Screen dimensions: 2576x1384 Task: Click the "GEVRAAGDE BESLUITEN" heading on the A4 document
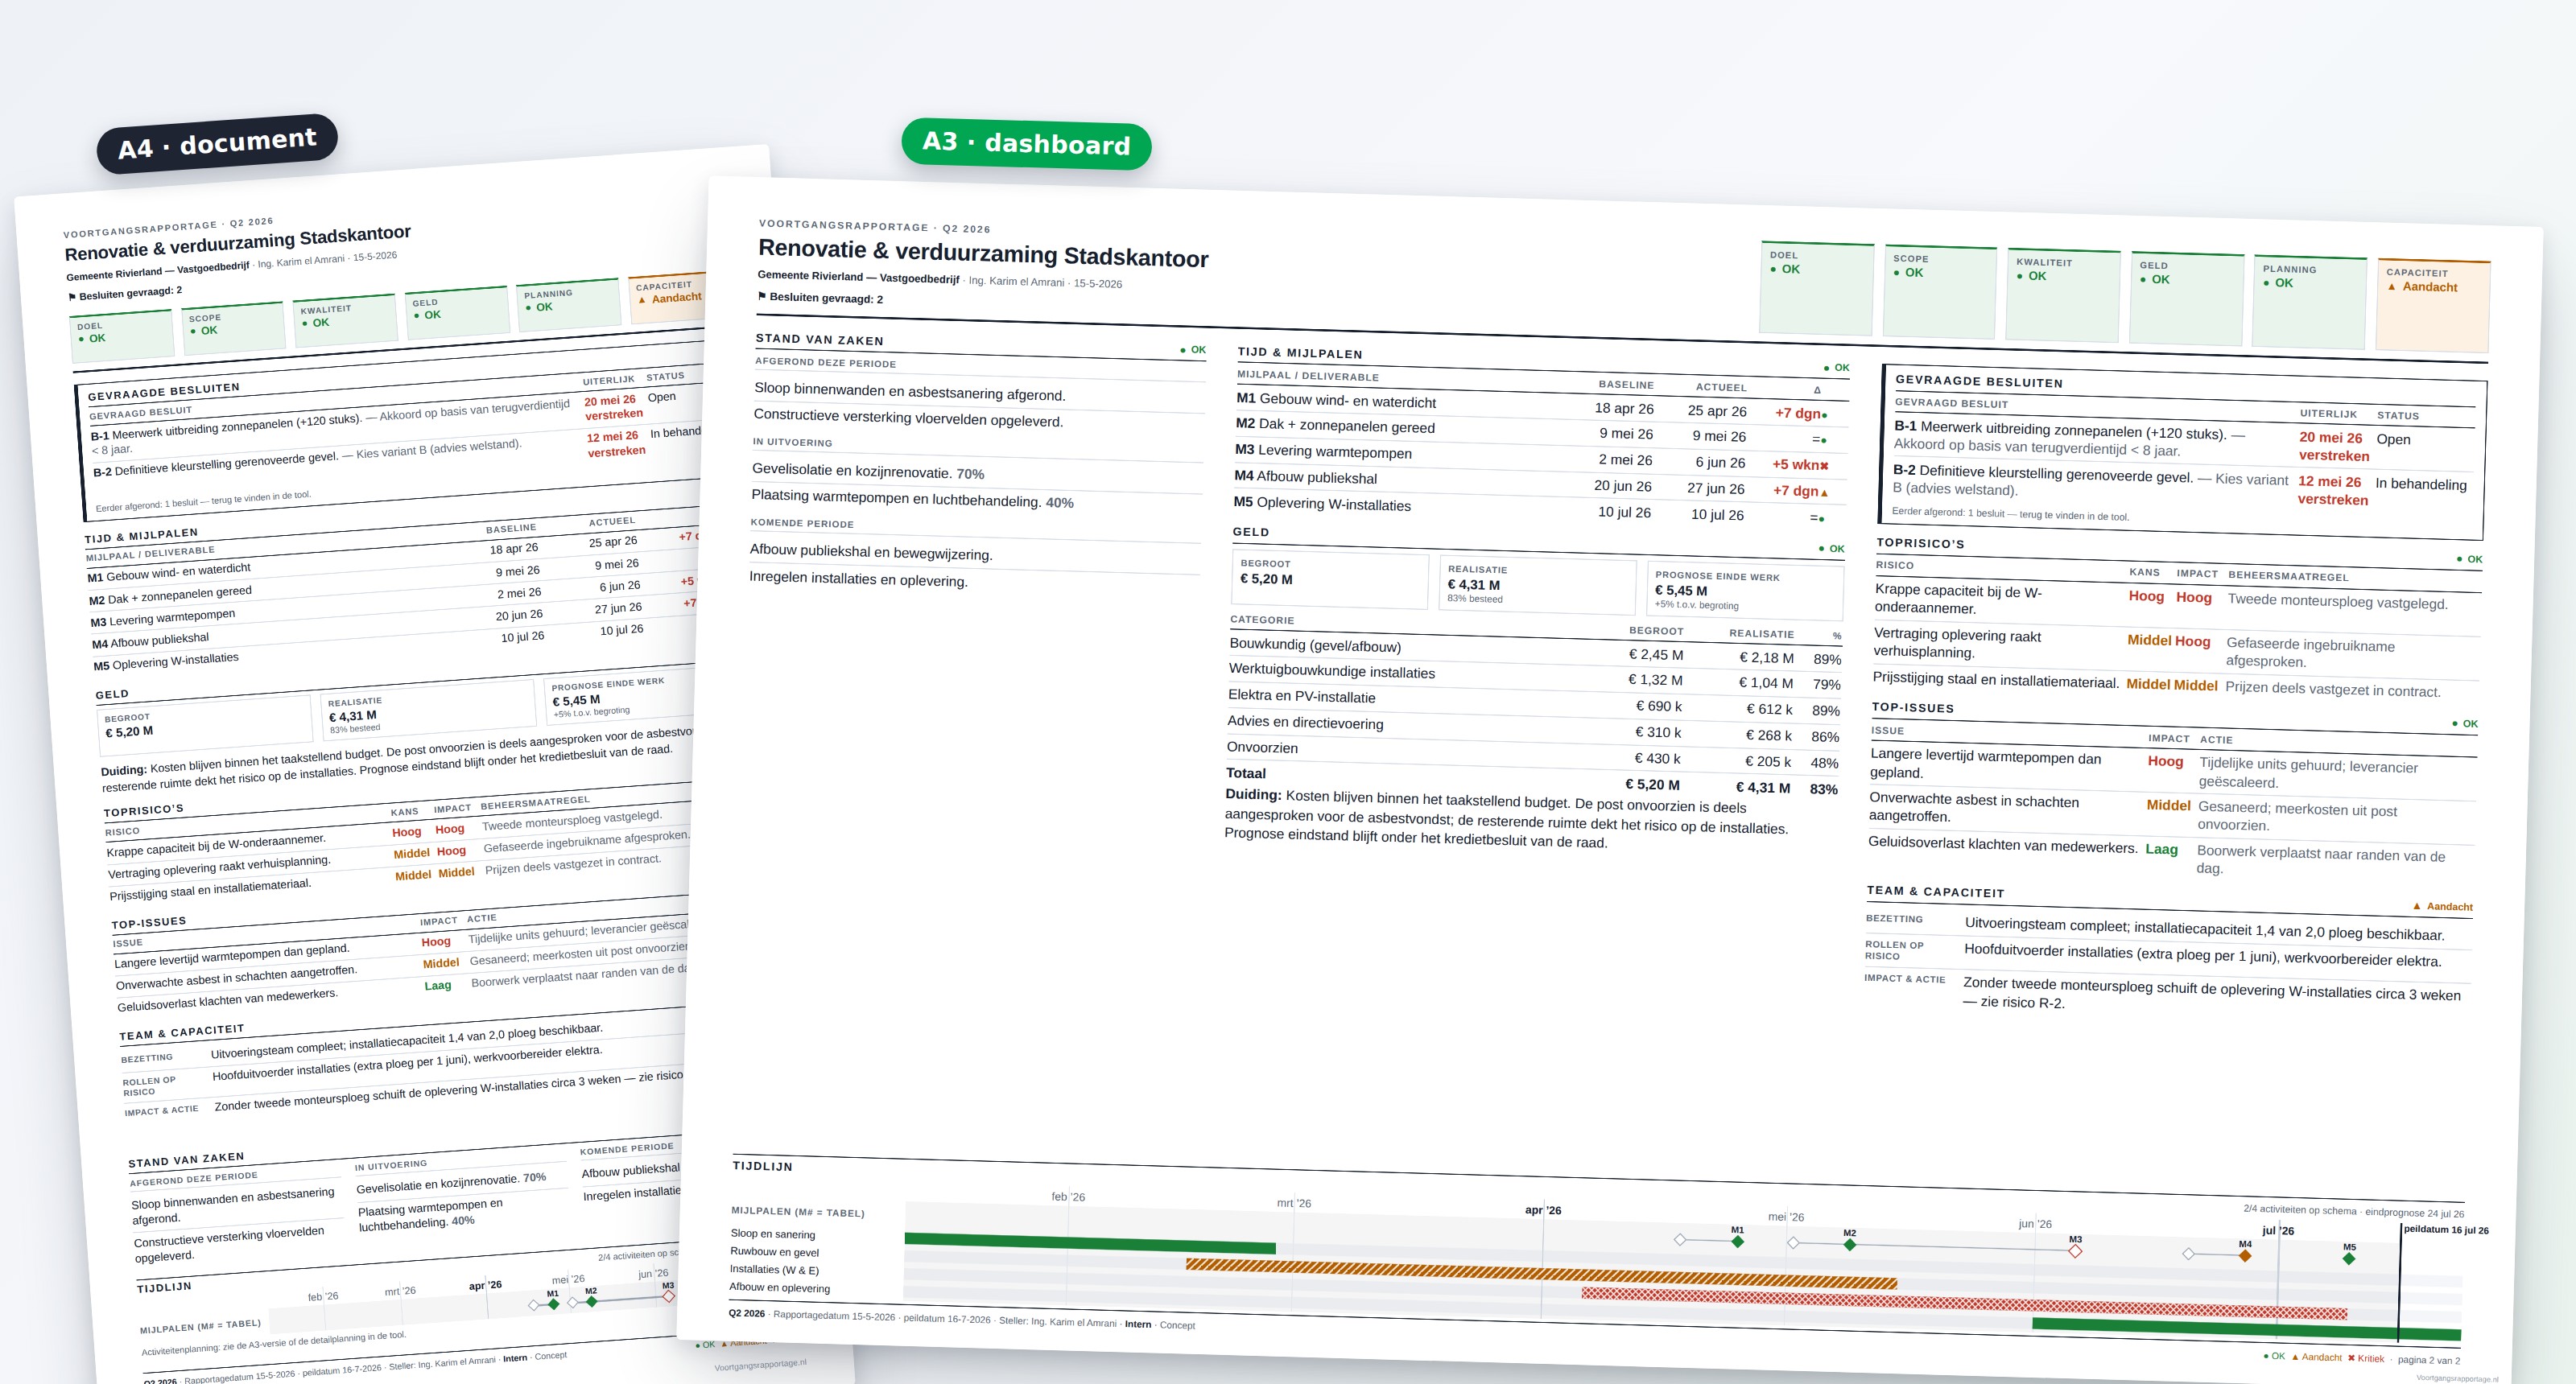[x=164, y=392]
